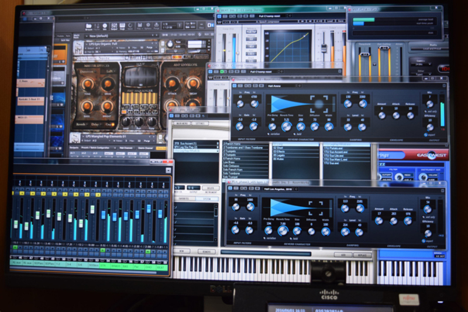Screen dimensions: 468x312
Task: Click power icon in Hall Los Angeles RoomWorks header
Action: tap(230, 188)
